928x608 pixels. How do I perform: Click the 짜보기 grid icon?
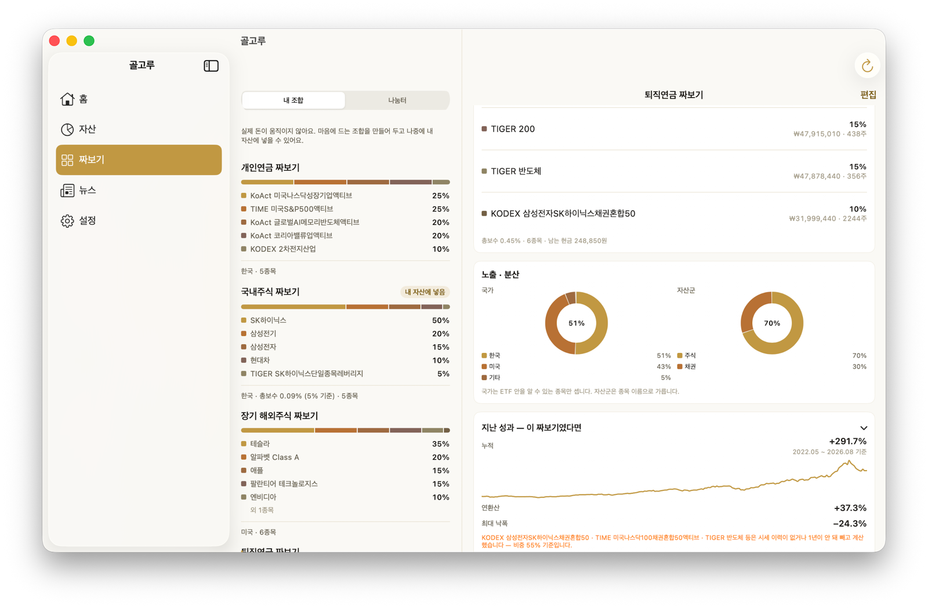point(67,159)
